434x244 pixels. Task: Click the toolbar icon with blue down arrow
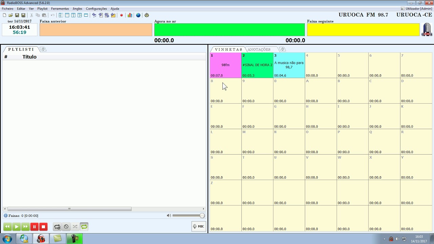coord(107,15)
